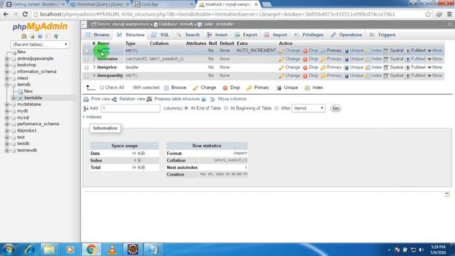The image size is (455, 256).
Task: Switch to Export tab
Action: coord(246,35)
